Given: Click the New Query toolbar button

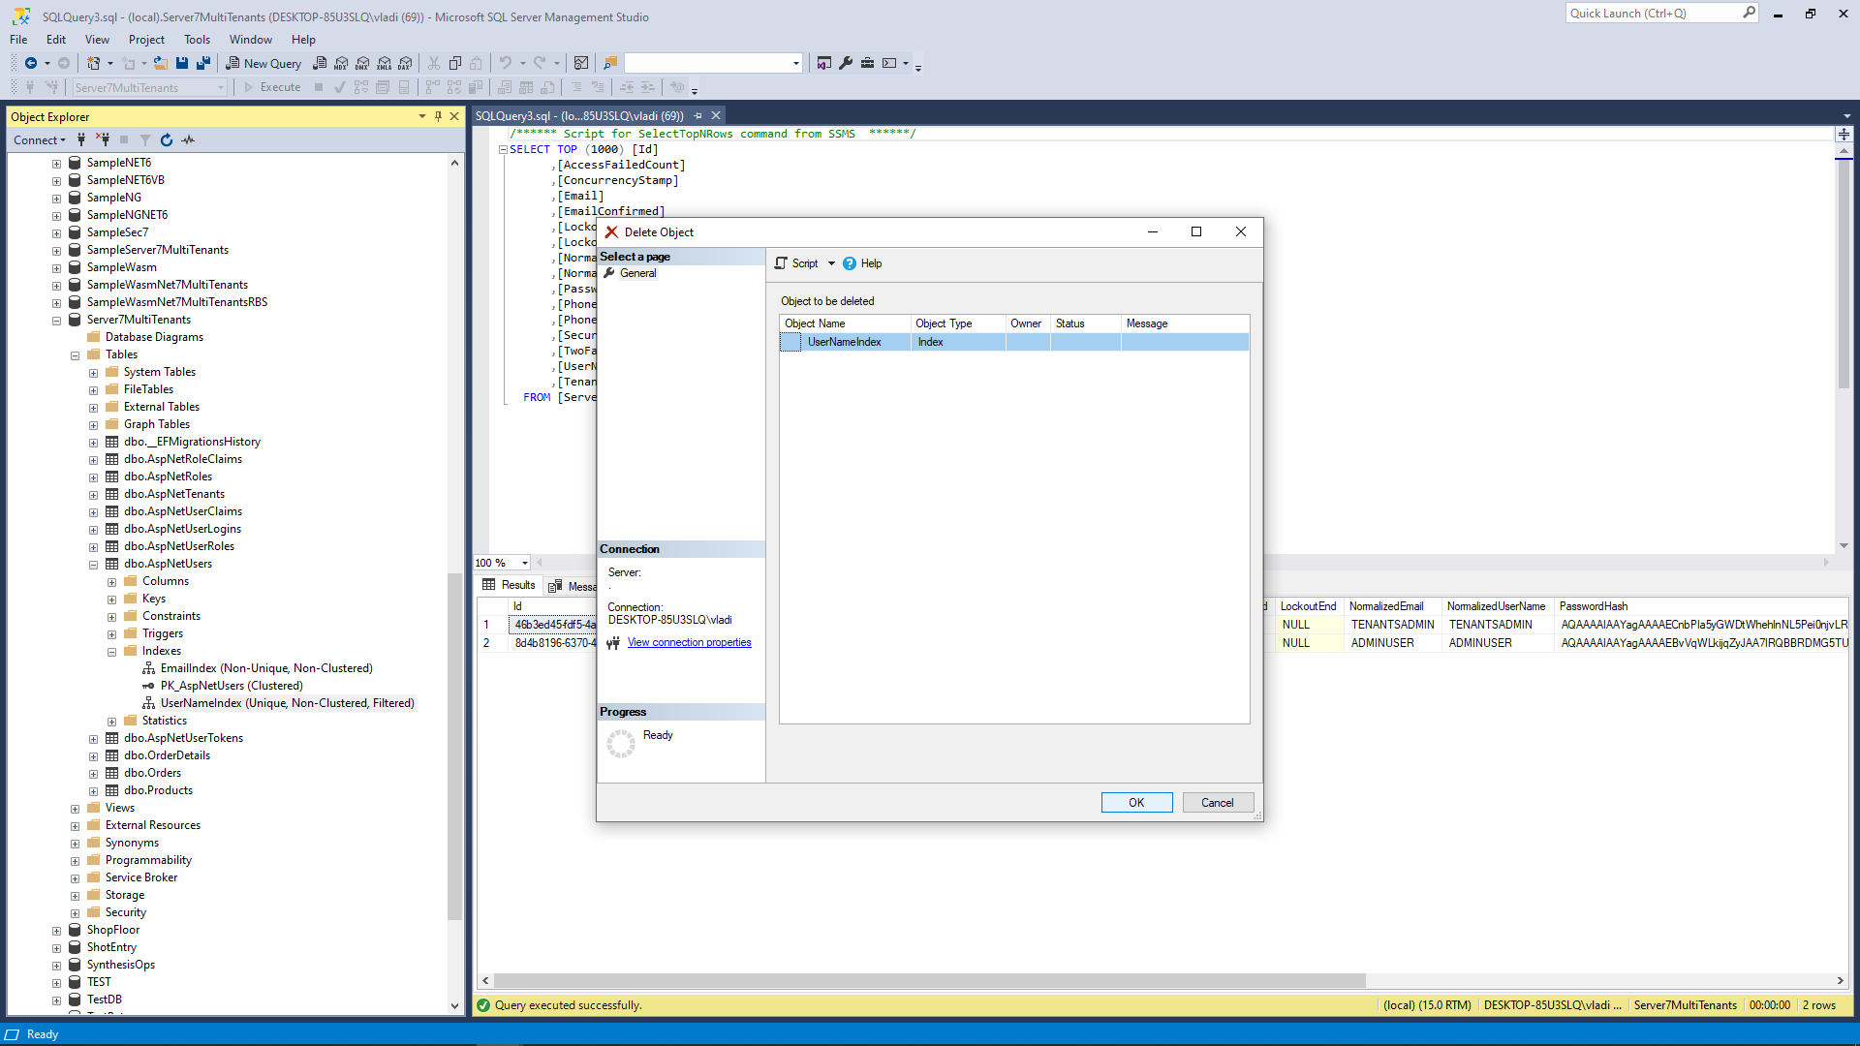Looking at the screenshot, I should pos(263,63).
